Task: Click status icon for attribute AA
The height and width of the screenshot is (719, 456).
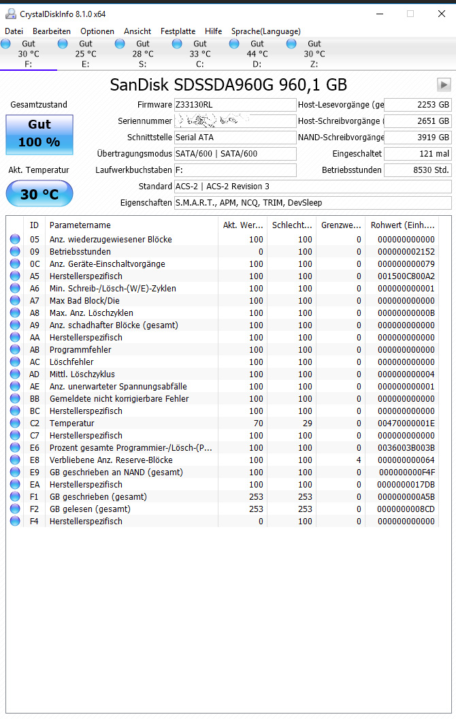Action: tap(15, 337)
